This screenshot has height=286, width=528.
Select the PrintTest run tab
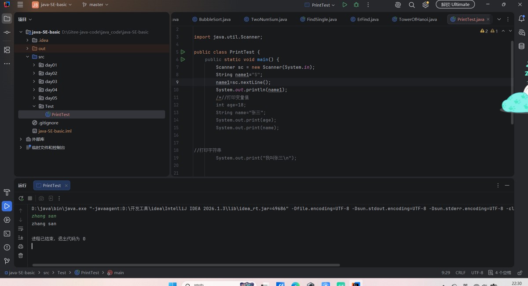click(52, 186)
